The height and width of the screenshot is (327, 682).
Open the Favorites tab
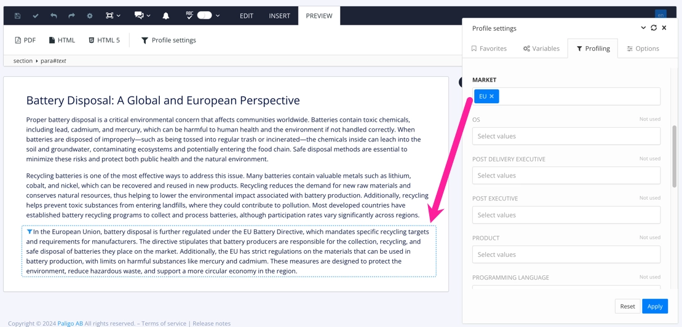[489, 49]
